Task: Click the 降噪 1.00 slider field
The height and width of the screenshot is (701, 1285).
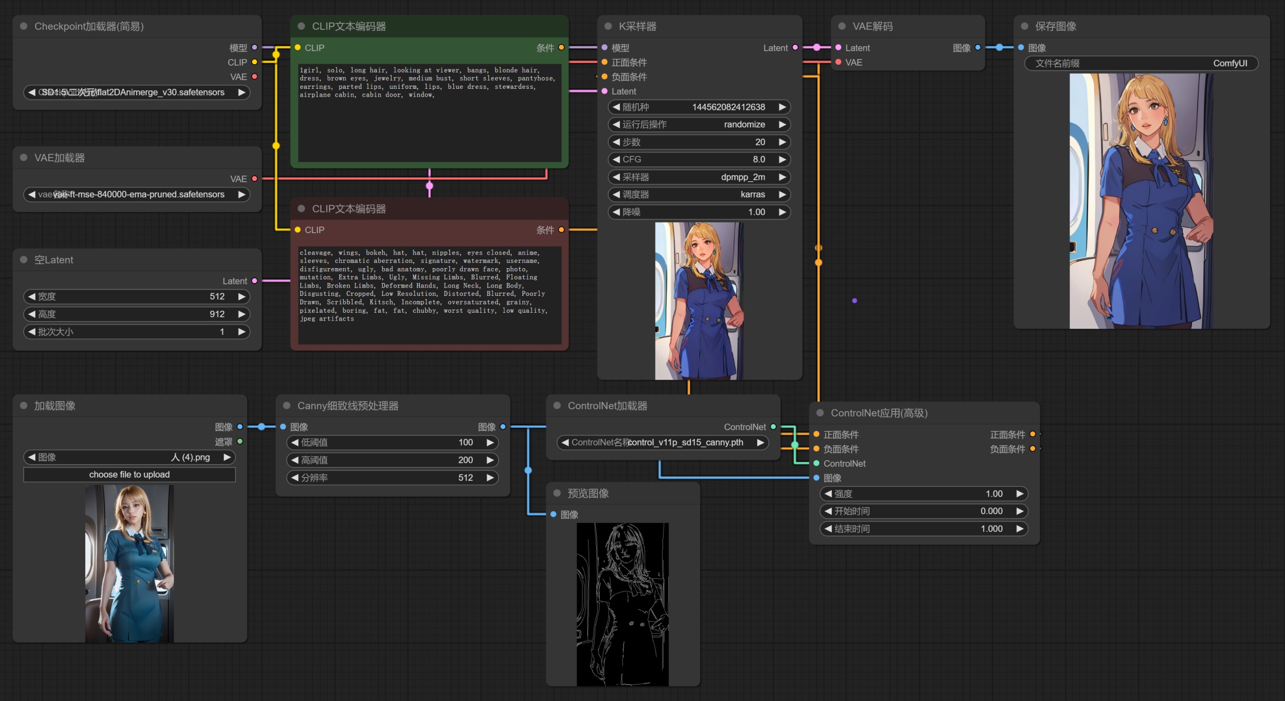Action: 699,212
